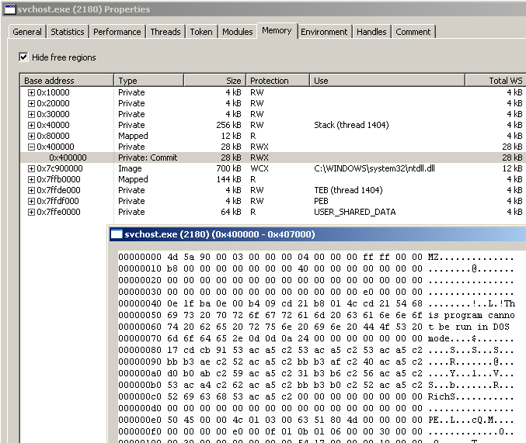Expand the 0x10000 memory region
This screenshot has width=526, height=443.
[x=31, y=92]
